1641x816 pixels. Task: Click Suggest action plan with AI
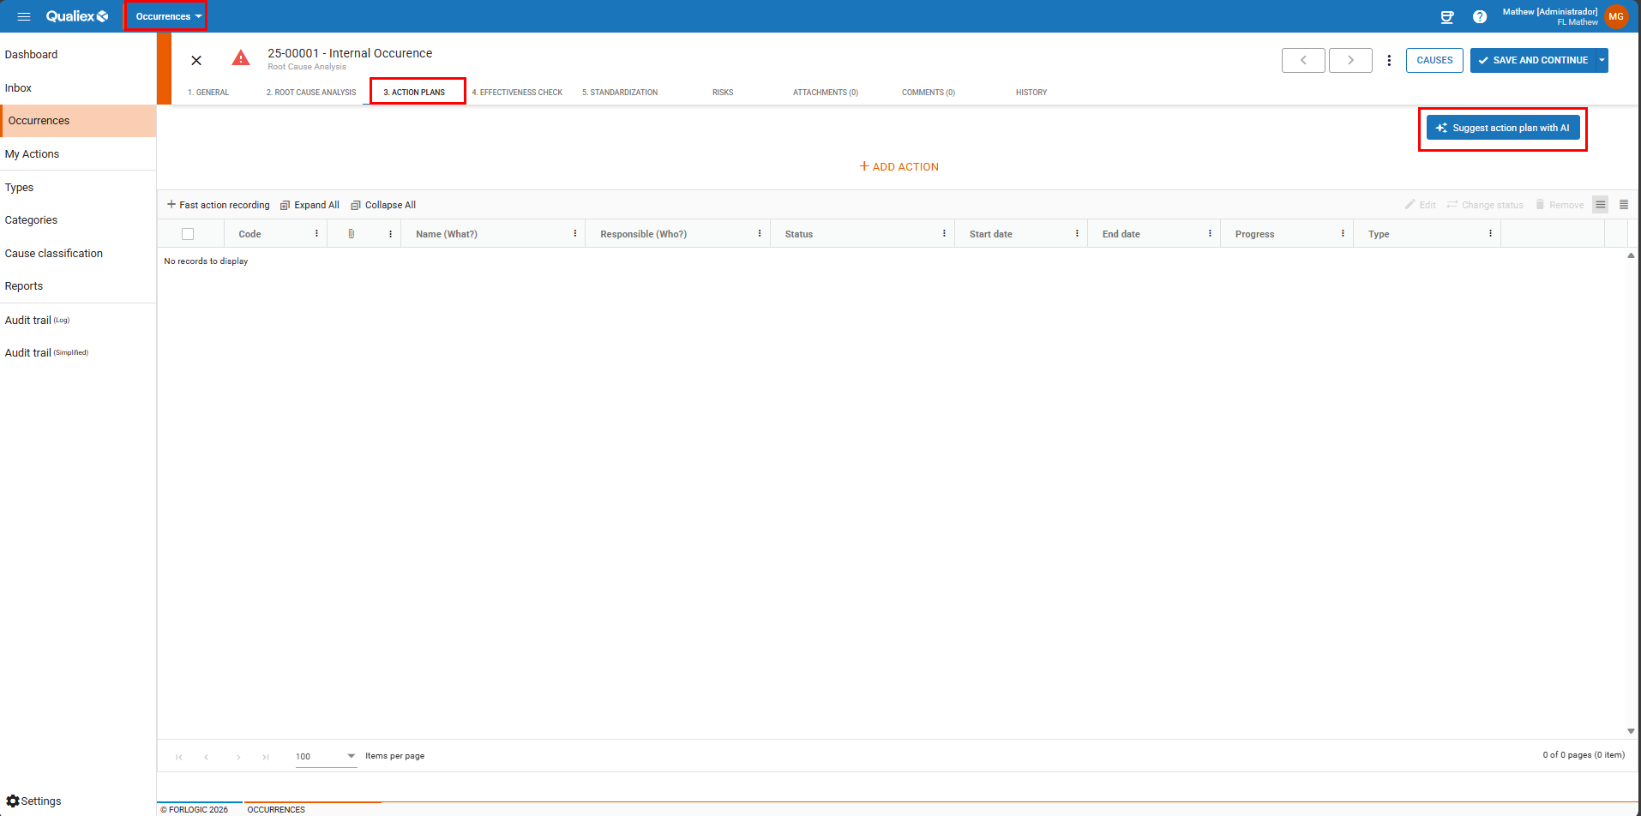click(1502, 128)
